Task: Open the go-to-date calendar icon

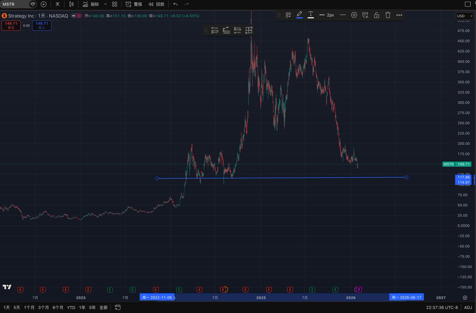Action: click(x=118, y=307)
